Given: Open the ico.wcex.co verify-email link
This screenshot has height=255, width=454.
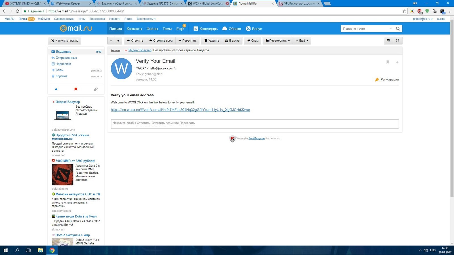Looking at the screenshot, I should [x=180, y=110].
